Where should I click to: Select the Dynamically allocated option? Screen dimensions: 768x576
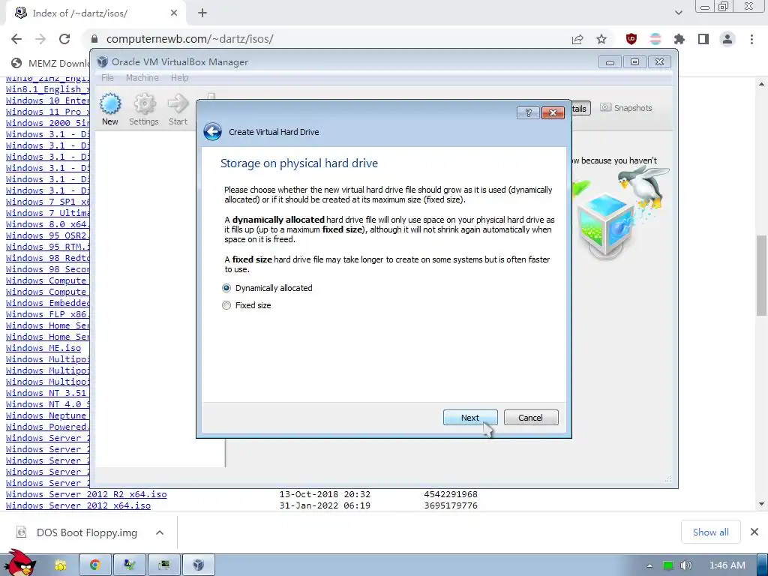[268, 288]
